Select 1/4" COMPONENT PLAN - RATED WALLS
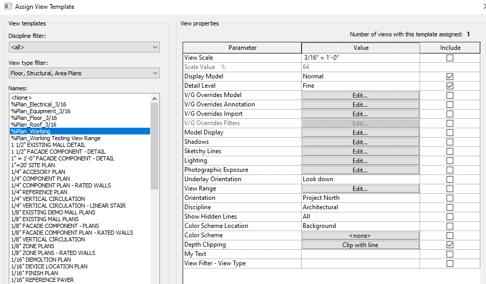Image resolution: width=486 pixels, height=284 pixels. tap(61, 185)
